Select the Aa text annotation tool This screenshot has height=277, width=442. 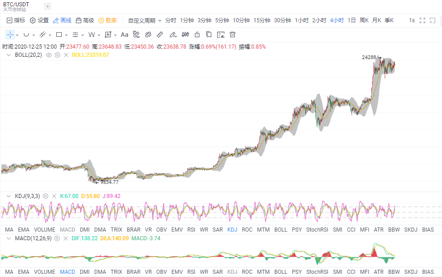point(124,35)
